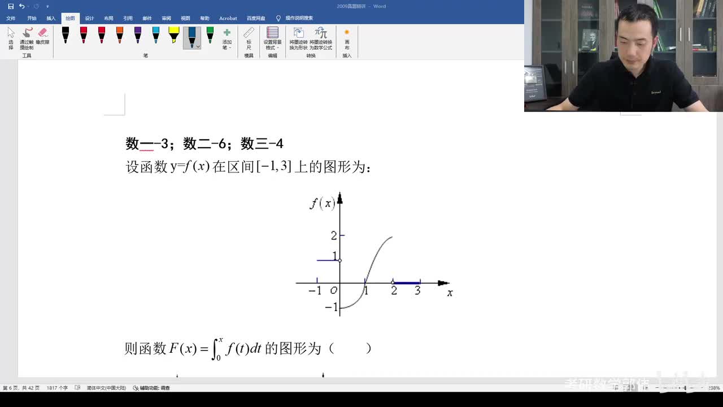The height and width of the screenshot is (407, 723).
Task: Toggle the 标尺 ruler stencil
Action: (x=249, y=39)
